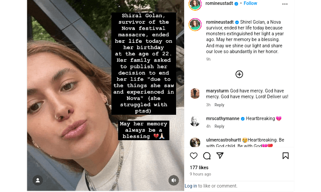Like the post with the heart icon
Screen dimensions: 321x192
pyautogui.click(x=193, y=156)
